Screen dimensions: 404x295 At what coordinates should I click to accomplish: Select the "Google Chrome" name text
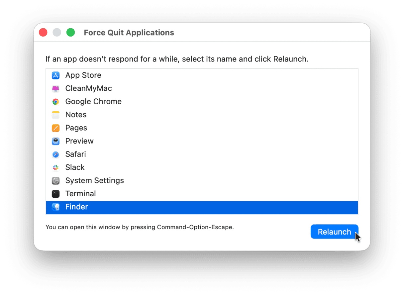pos(93,102)
